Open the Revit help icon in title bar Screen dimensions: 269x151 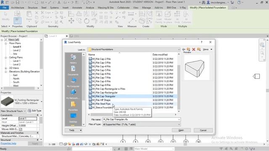coord(239,3)
